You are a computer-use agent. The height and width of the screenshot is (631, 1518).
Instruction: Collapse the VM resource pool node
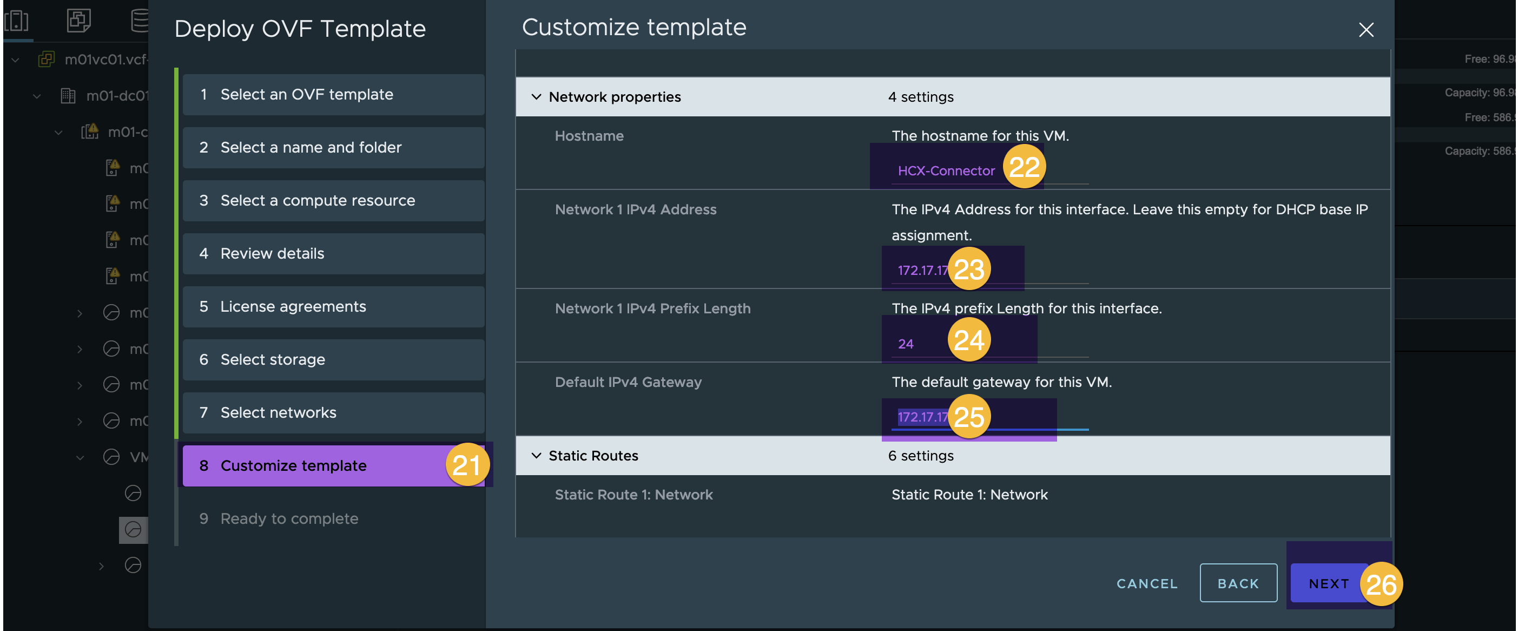(80, 457)
